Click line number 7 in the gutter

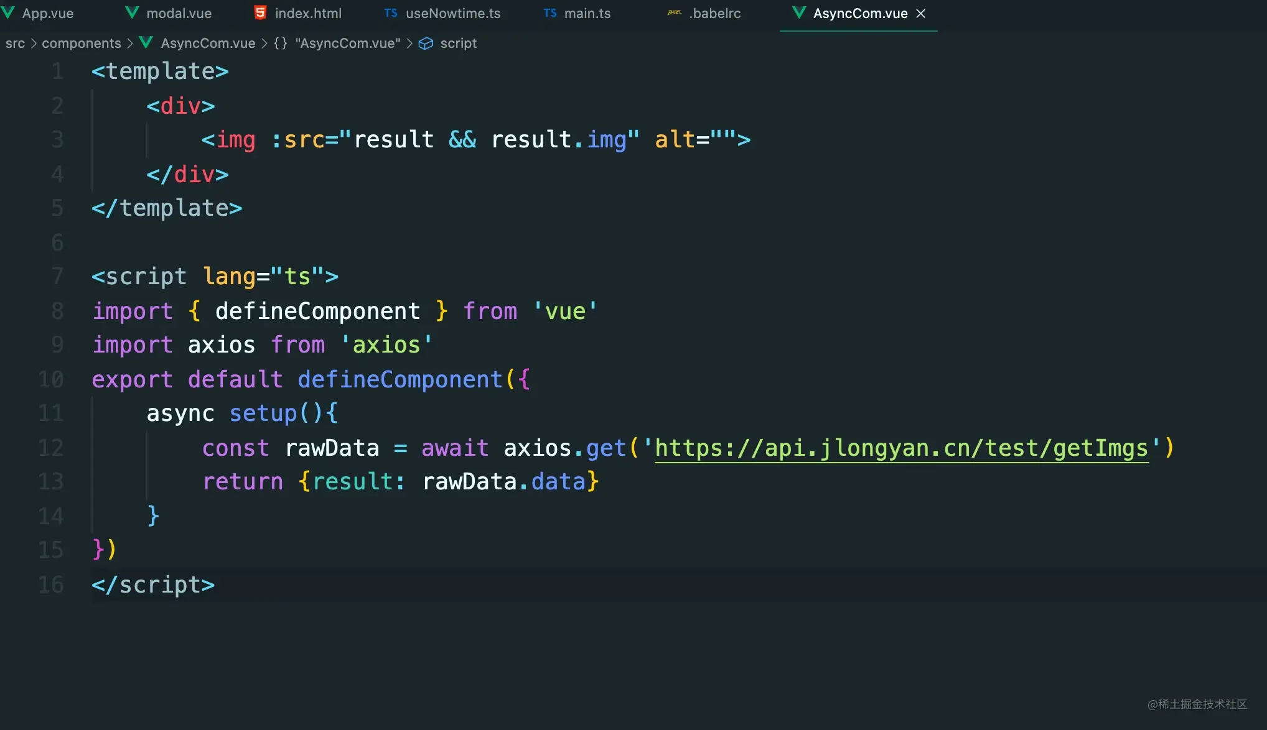pos(57,276)
